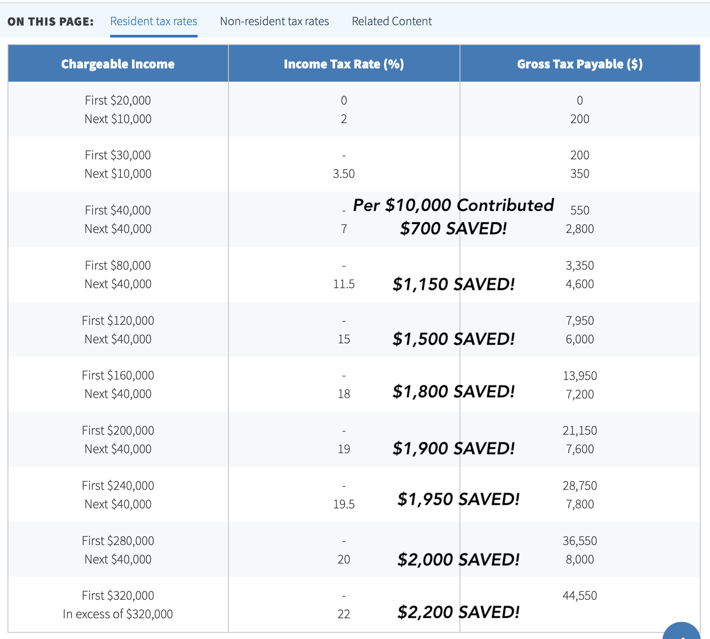Click the '$700 SAVED!' overlay text
This screenshot has height=639, width=710.
pos(453,229)
